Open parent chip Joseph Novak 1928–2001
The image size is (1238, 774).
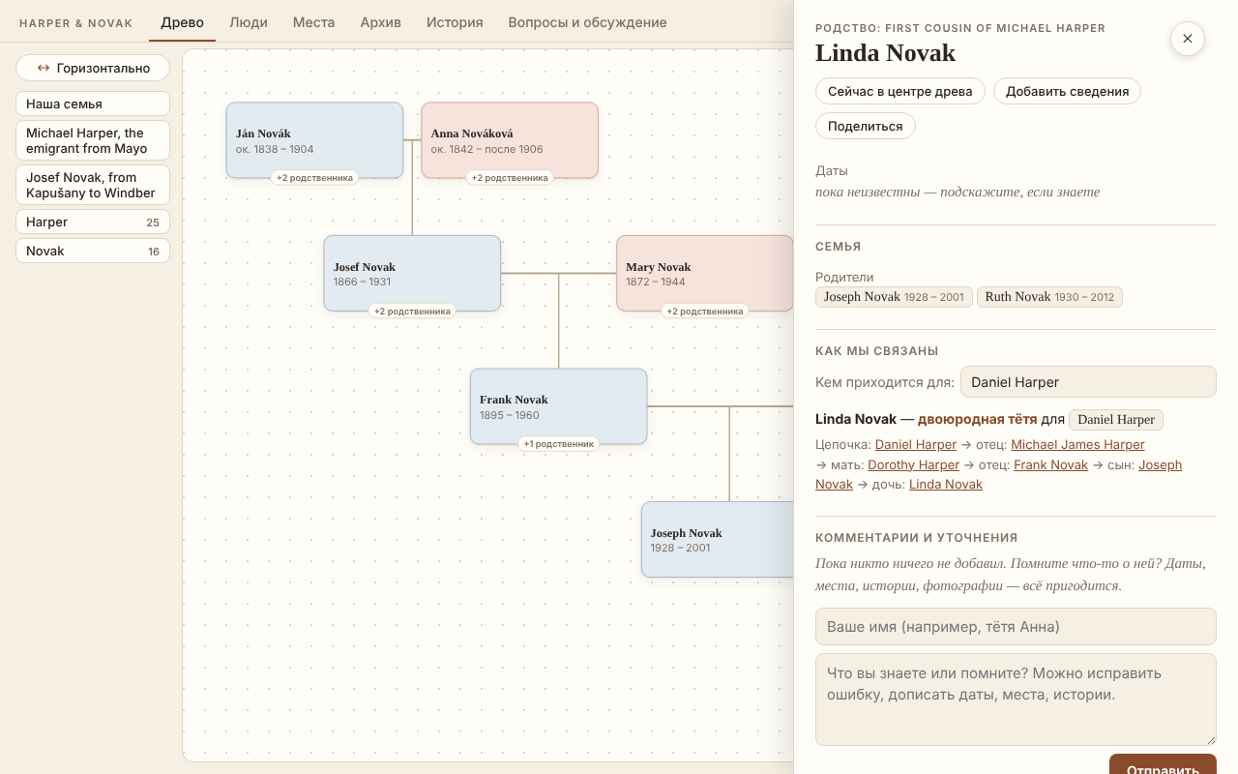point(894,297)
